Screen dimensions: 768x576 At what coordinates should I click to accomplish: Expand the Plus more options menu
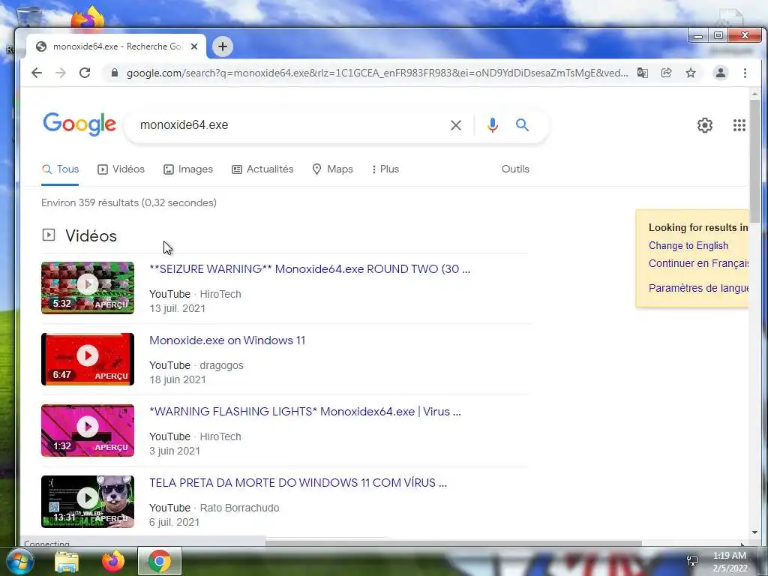click(x=385, y=169)
